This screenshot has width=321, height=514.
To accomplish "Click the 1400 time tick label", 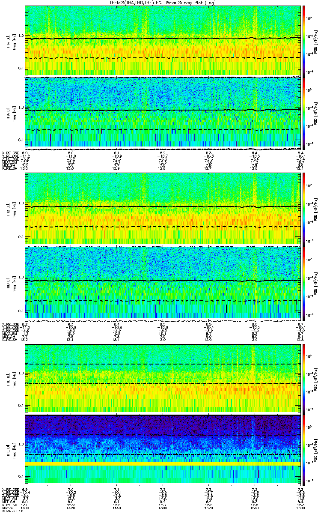I will click(25, 508).
